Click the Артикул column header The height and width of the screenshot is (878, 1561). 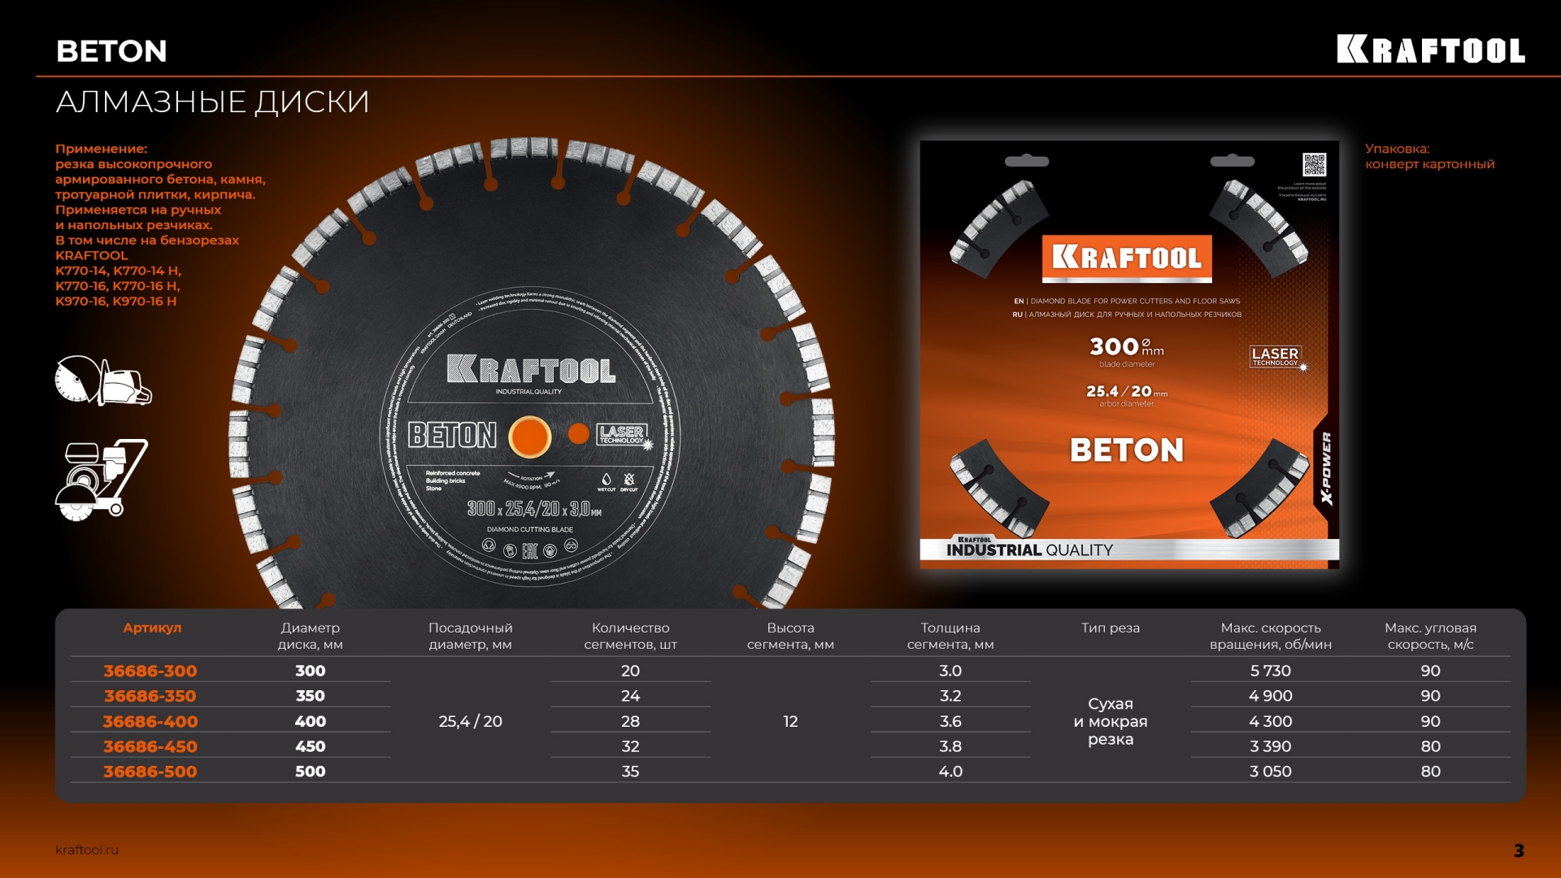pos(152,628)
